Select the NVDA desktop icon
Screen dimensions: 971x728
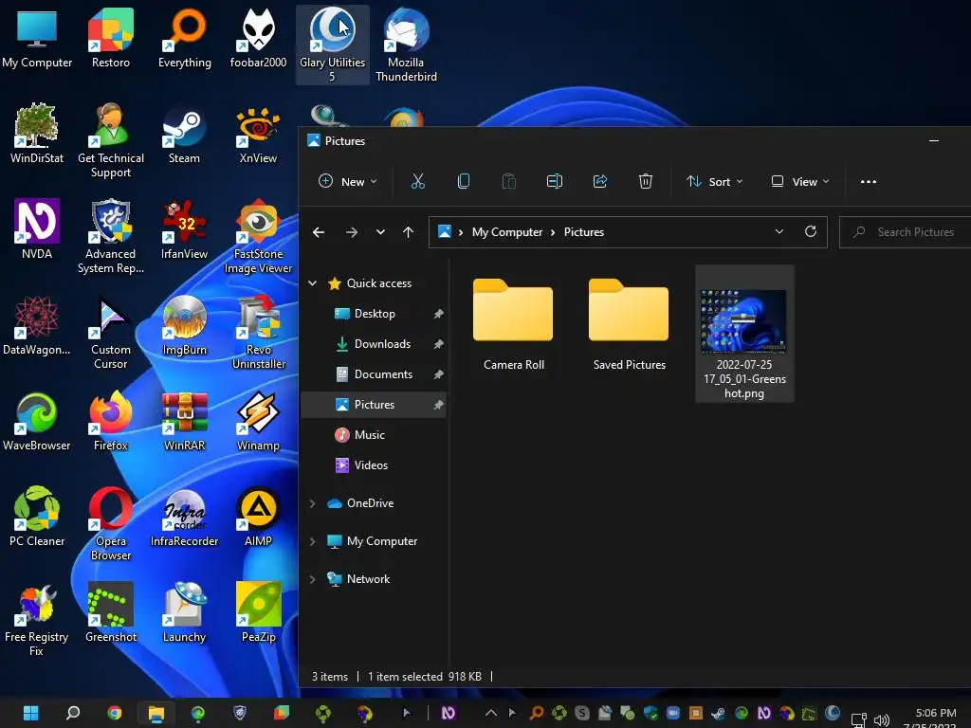pyautogui.click(x=37, y=229)
